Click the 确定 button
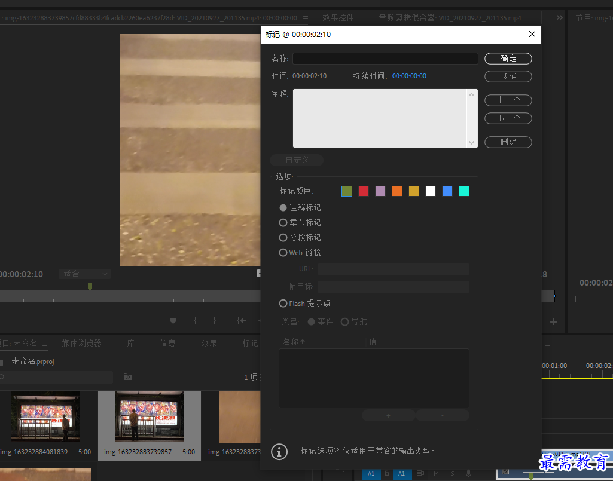 click(508, 59)
